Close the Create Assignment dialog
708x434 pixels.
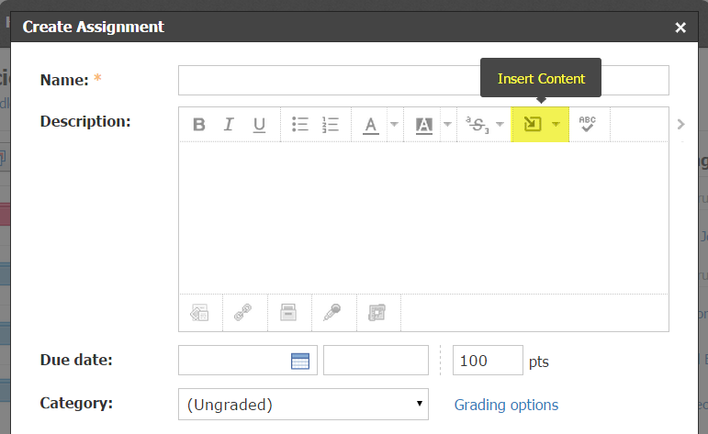(x=680, y=28)
